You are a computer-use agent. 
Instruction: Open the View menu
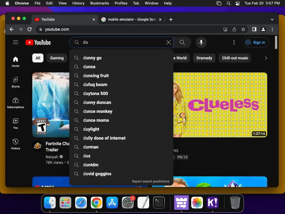point(62,3)
